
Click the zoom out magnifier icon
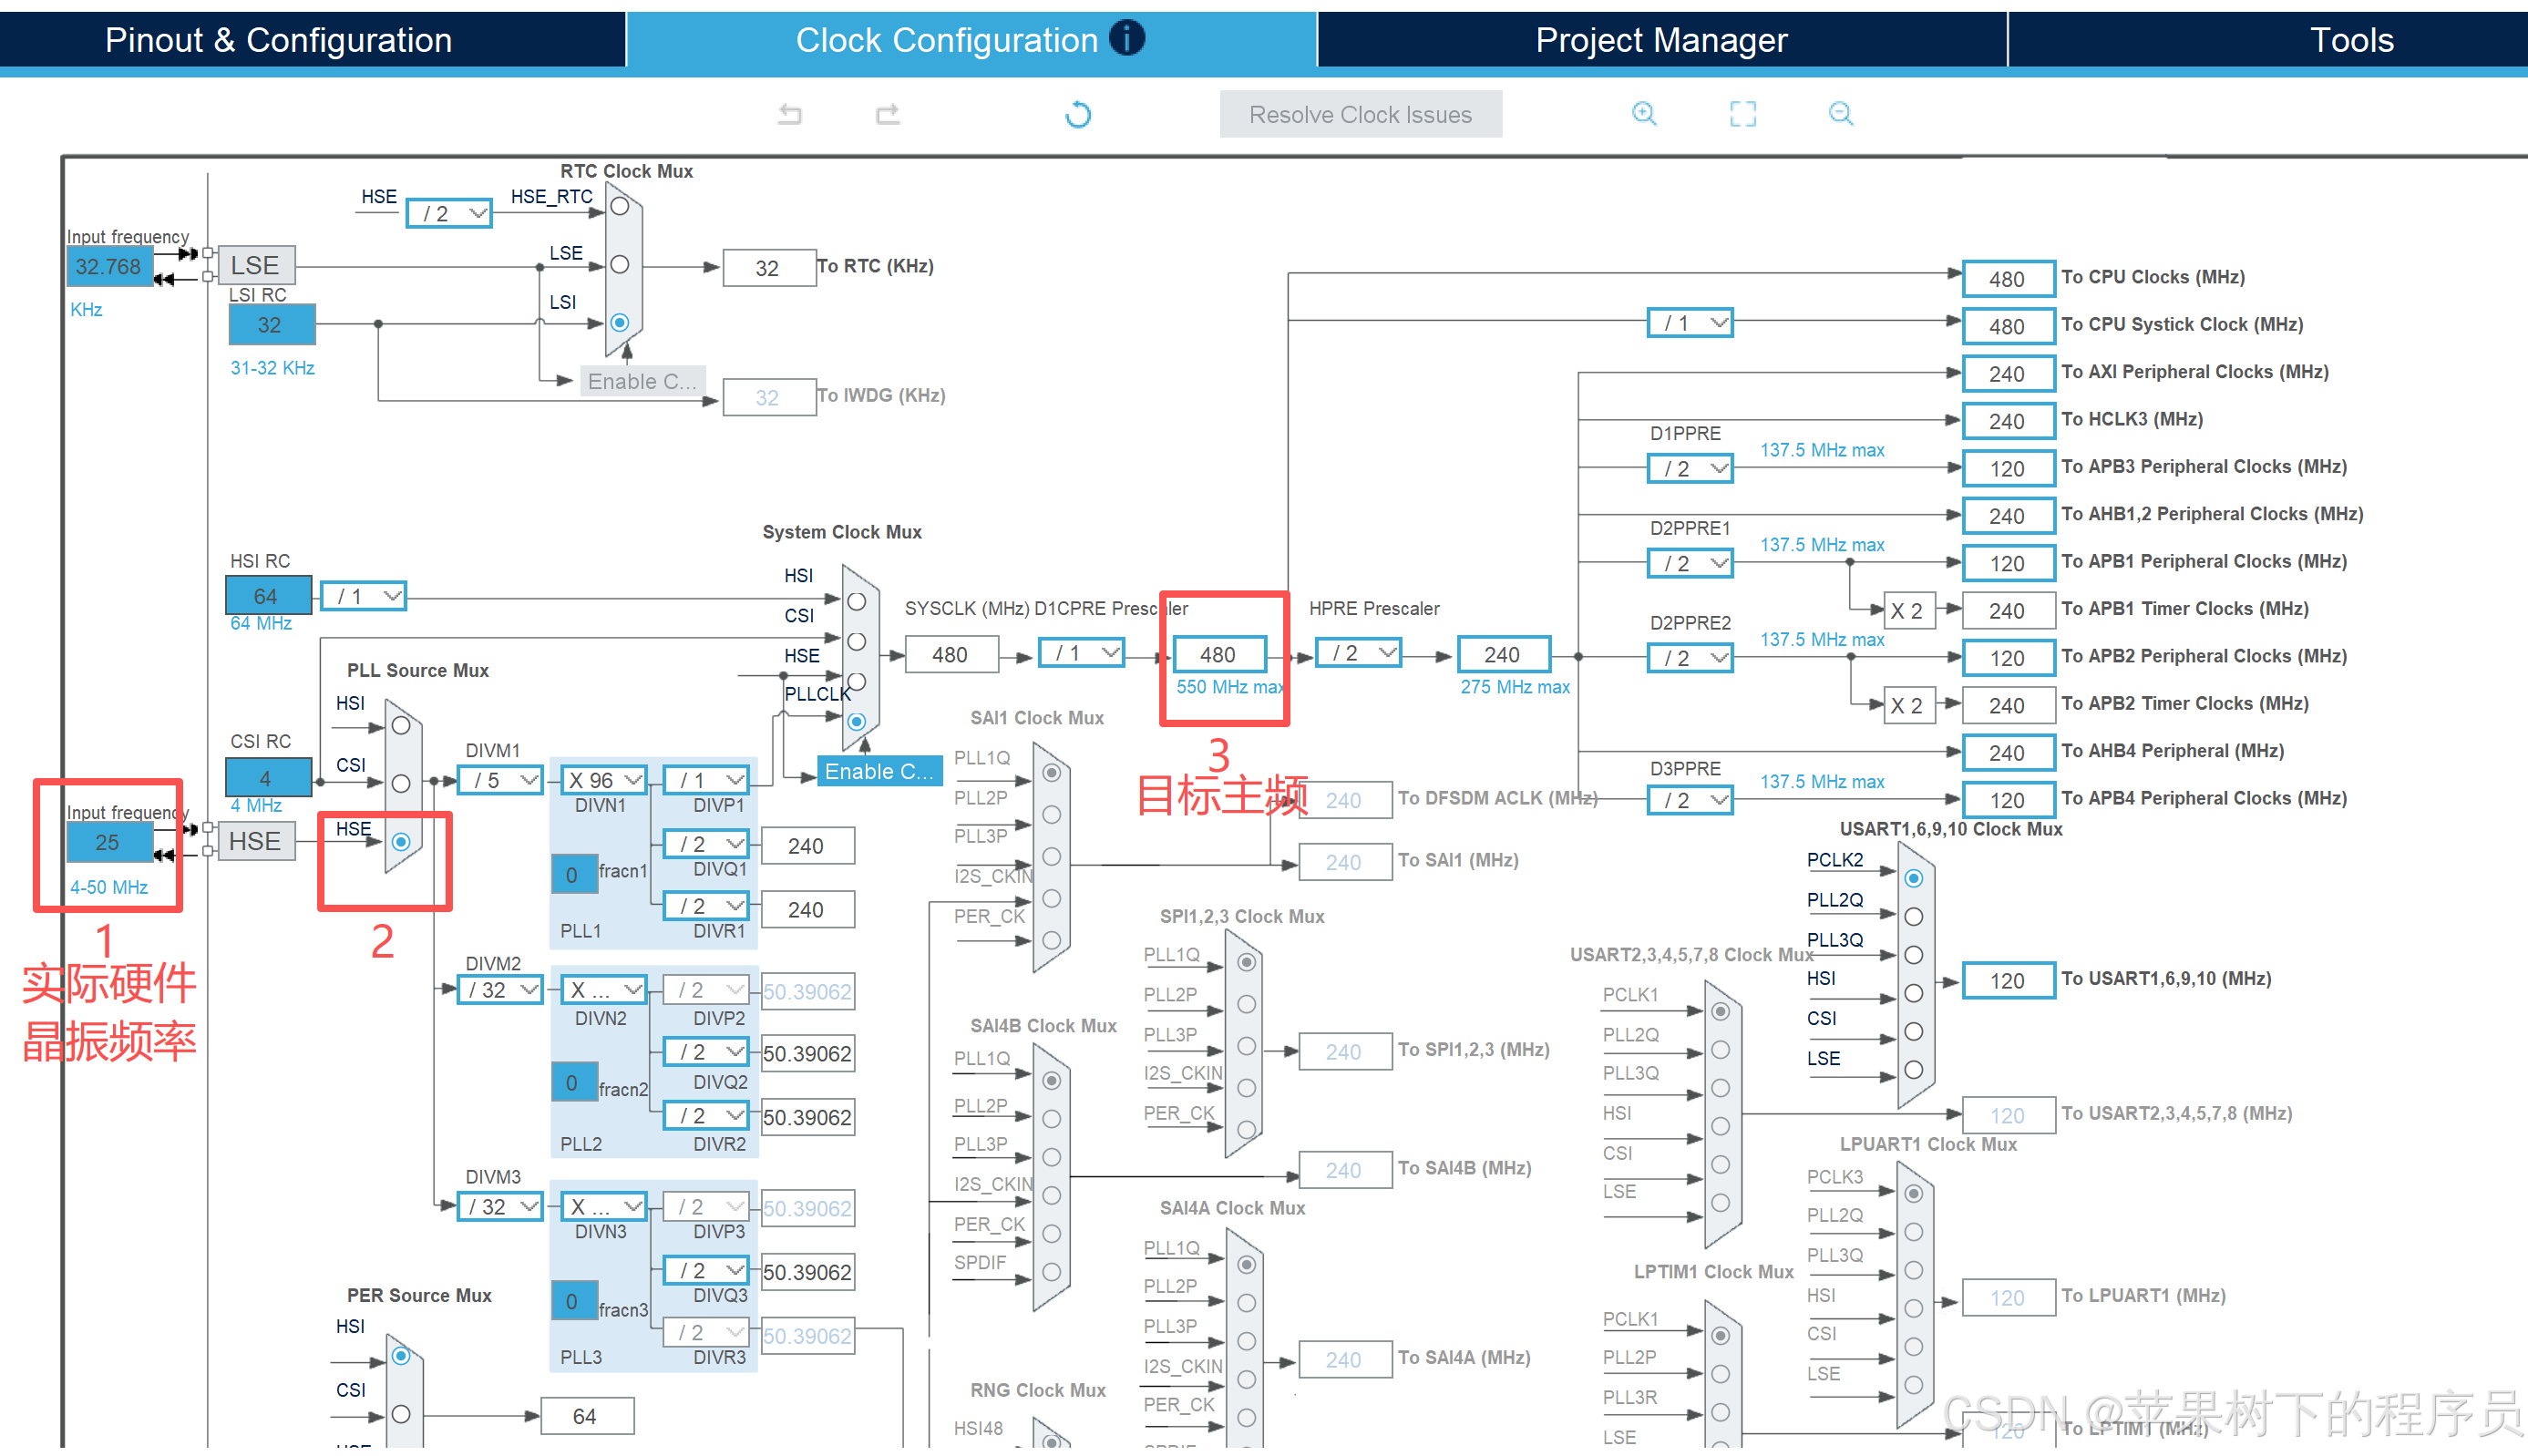[1840, 113]
